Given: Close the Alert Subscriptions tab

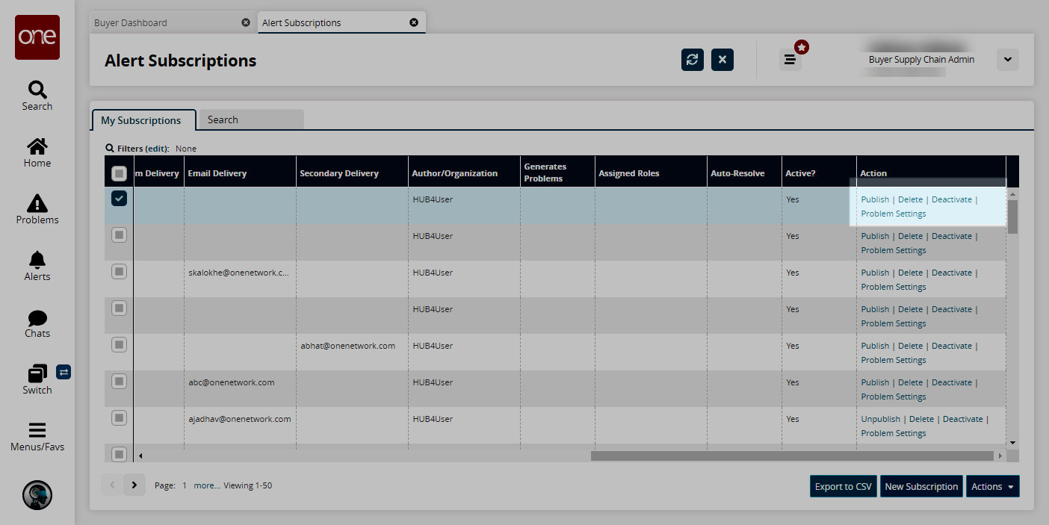Looking at the screenshot, I should [x=414, y=22].
